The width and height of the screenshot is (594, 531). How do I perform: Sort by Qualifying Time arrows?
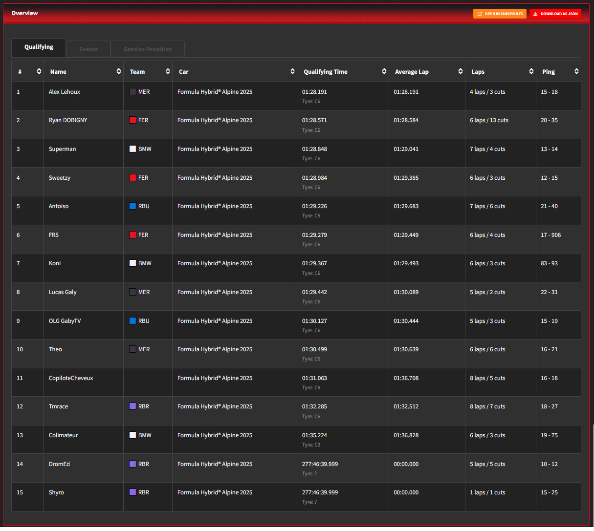[384, 71]
